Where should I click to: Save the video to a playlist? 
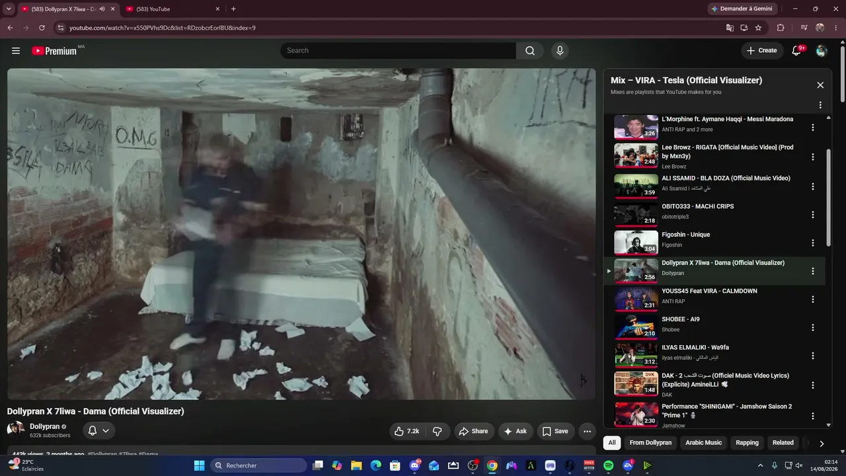click(555, 431)
